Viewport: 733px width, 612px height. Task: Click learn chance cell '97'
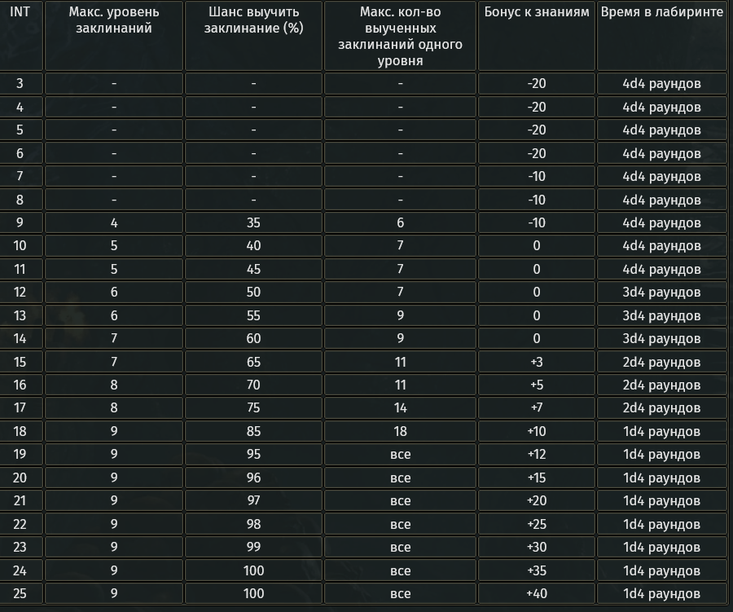(x=253, y=500)
